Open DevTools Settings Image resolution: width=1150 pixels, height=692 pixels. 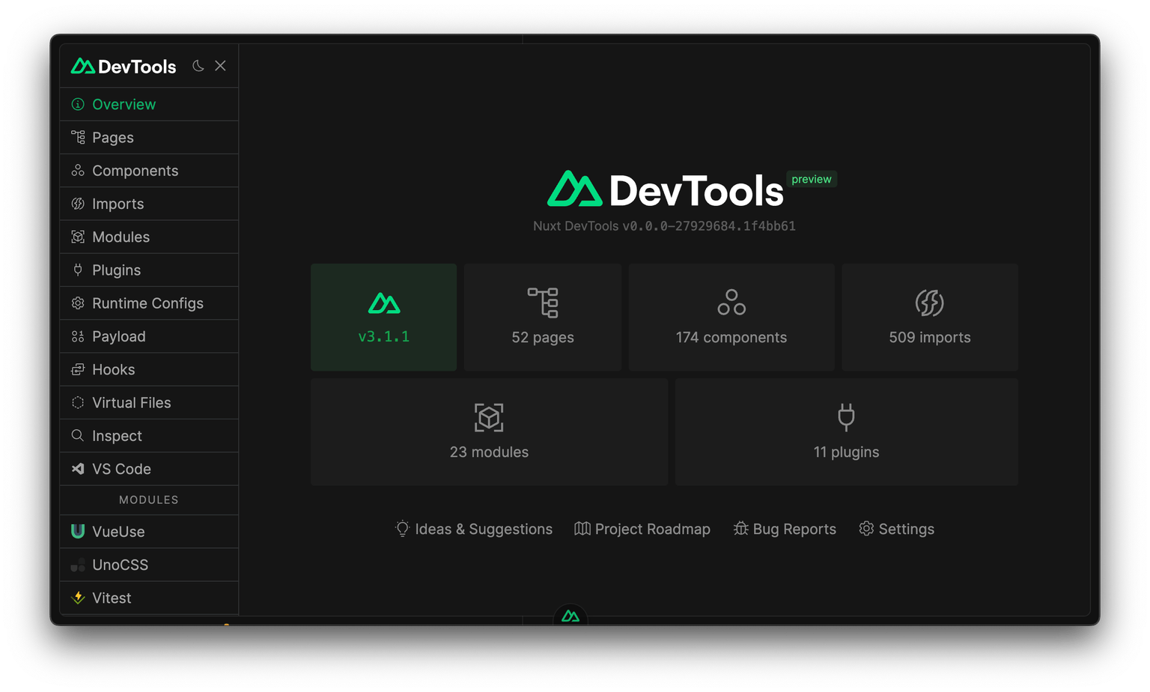896,529
